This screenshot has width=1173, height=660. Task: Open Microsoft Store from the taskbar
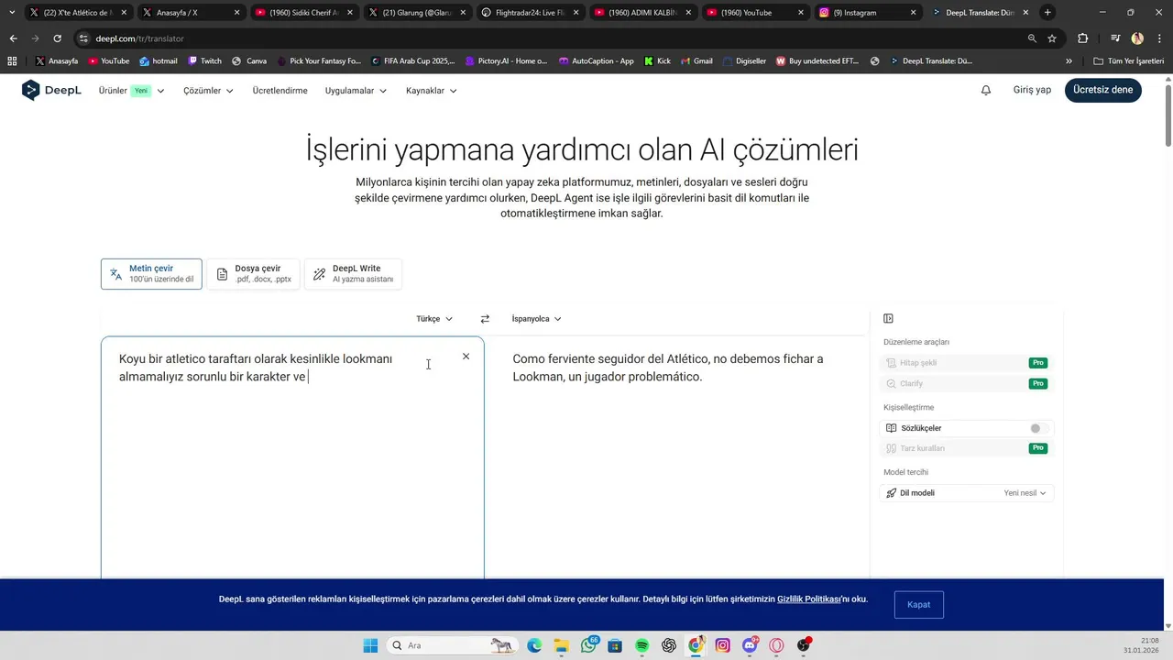click(x=615, y=645)
